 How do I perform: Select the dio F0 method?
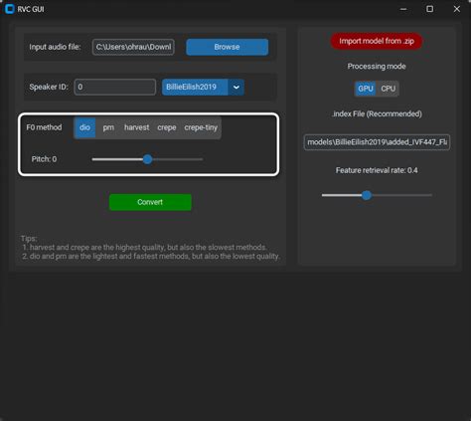pyautogui.click(x=84, y=127)
